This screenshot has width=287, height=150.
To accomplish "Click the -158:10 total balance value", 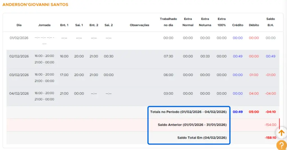I will click(270, 138).
